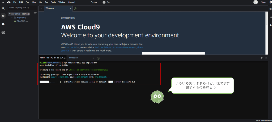272x122 pixels.
Task: Open the search panel magnifier icon
Action: (3, 8)
